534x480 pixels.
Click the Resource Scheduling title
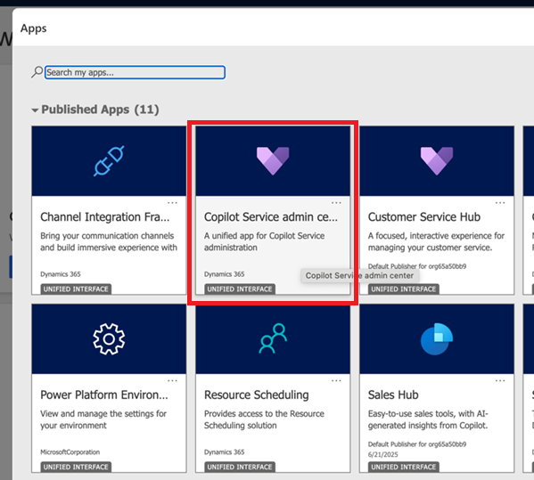[257, 395]
